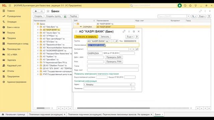Open the Группа field's linked item icon
Screen dimensions: 214x120
117,41
